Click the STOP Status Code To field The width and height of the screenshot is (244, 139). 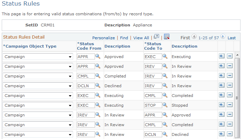tap(153, 105)
